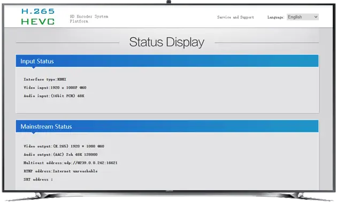This screenshot has height=203, width=337.
Task: Click the SRT address line
Action: click(38, 179)
